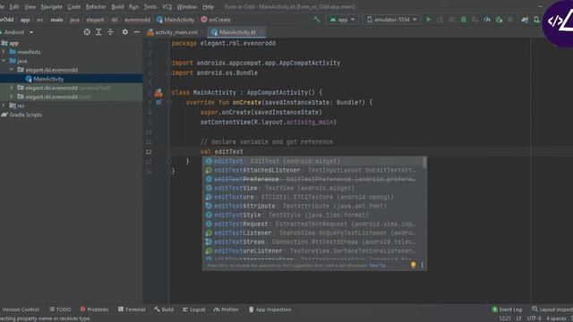
Task: Choose editTextAttachedListener completion suggestion
Action: tap(313, 170)
